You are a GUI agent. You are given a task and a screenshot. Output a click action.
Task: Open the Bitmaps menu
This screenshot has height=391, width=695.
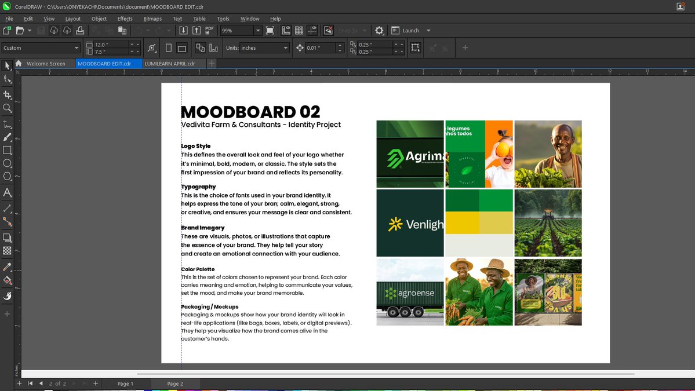(152, 19)
